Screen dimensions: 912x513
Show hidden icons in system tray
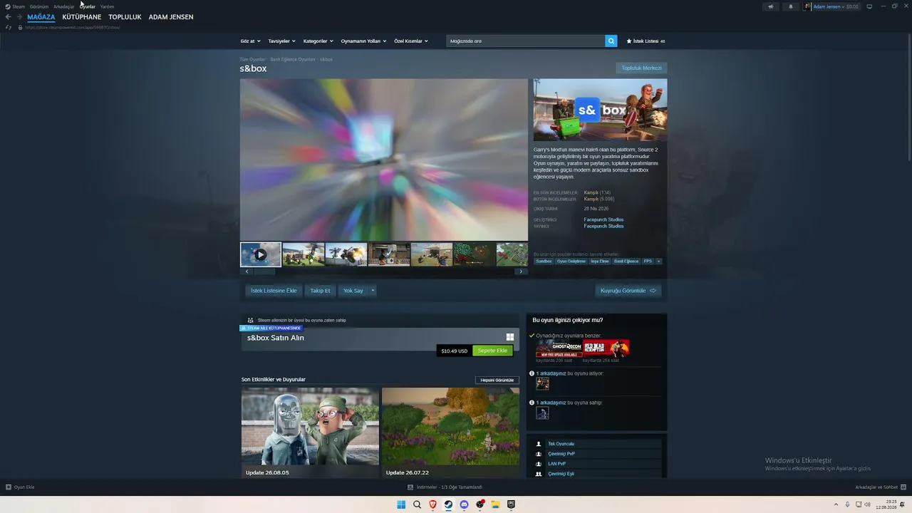click(x=836, y=504)
